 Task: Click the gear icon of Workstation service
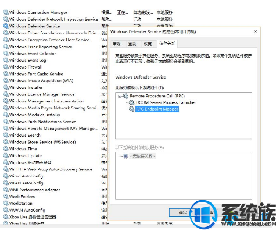click(x=6, y=203)
